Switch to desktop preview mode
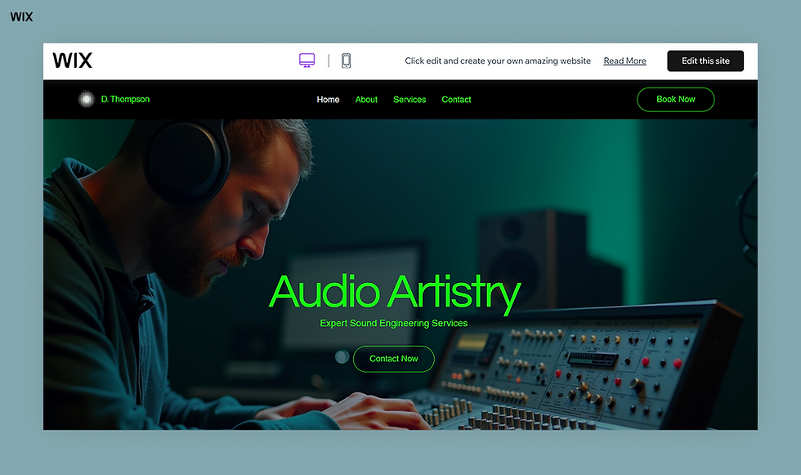 (x=307, y=60)
